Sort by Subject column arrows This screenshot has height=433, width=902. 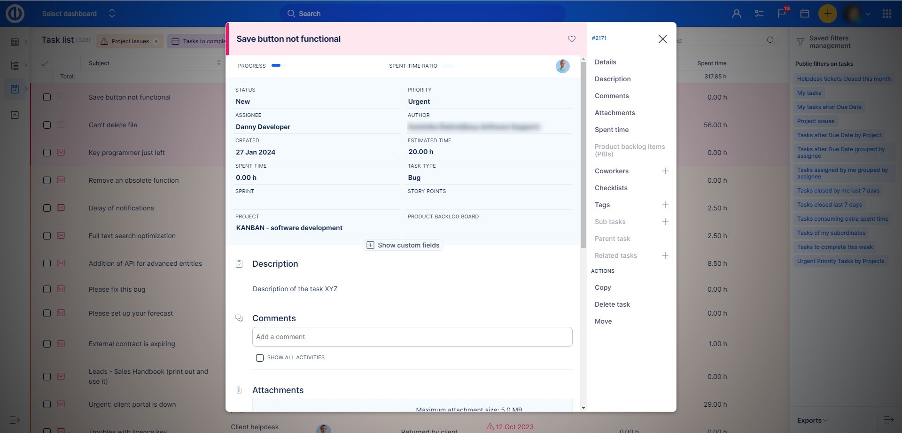tap(218, 63)
